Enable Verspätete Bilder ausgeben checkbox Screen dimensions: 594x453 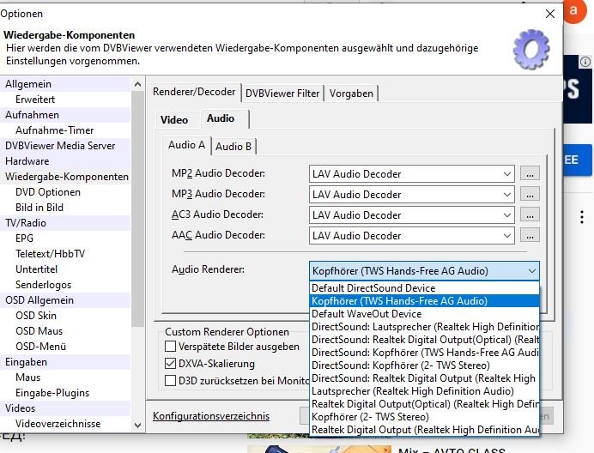coord(171,347)
